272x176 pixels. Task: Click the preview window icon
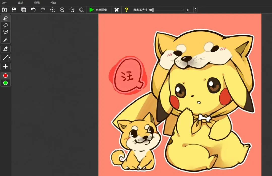click(24, 10)
